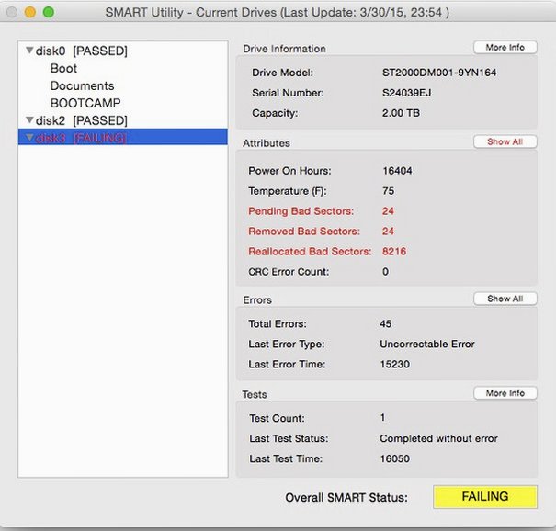The width and height of the screenshot is (556, 531).
Task: Click serial number S24039EJ
Action: coord(406,93)
